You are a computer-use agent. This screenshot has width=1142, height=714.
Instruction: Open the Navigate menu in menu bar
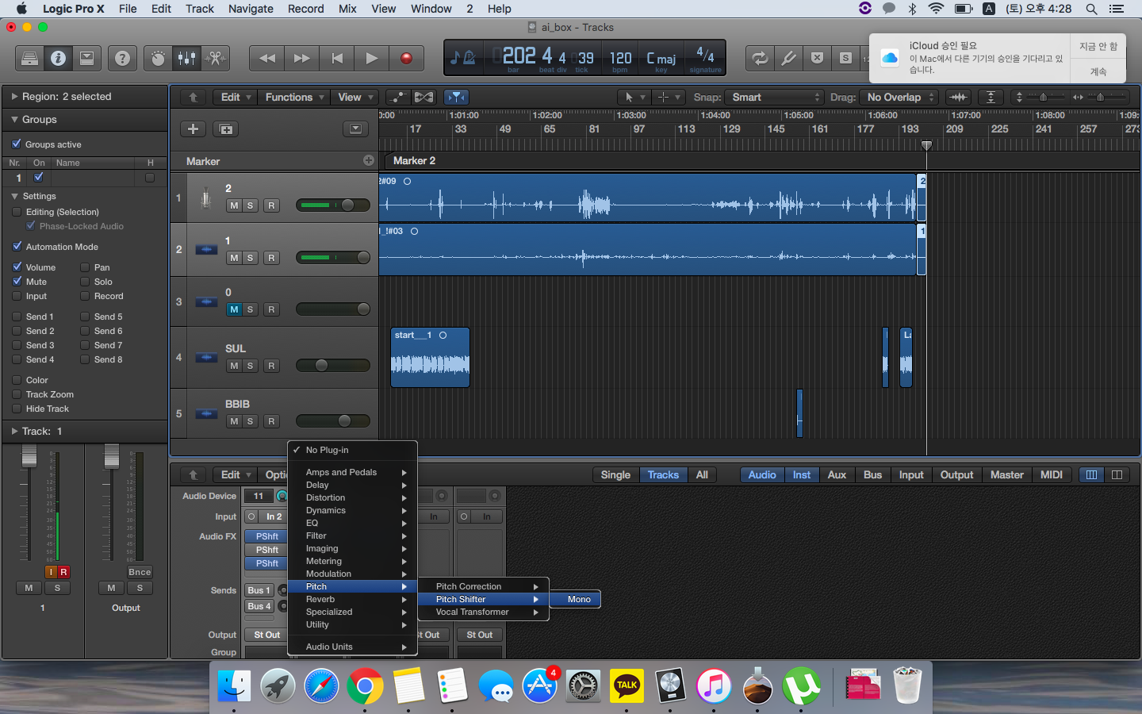[251, 9]
